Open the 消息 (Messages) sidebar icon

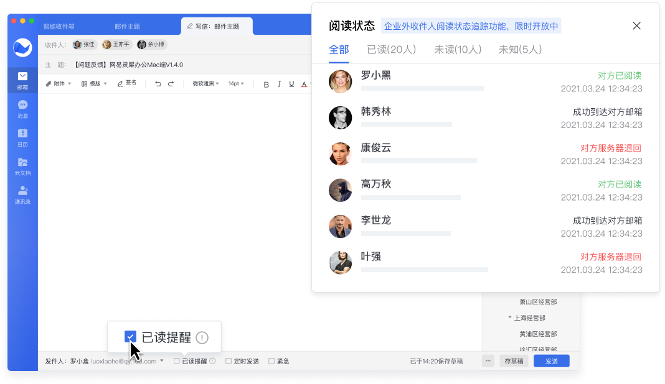pyautogui.click(x=22, y=108)
